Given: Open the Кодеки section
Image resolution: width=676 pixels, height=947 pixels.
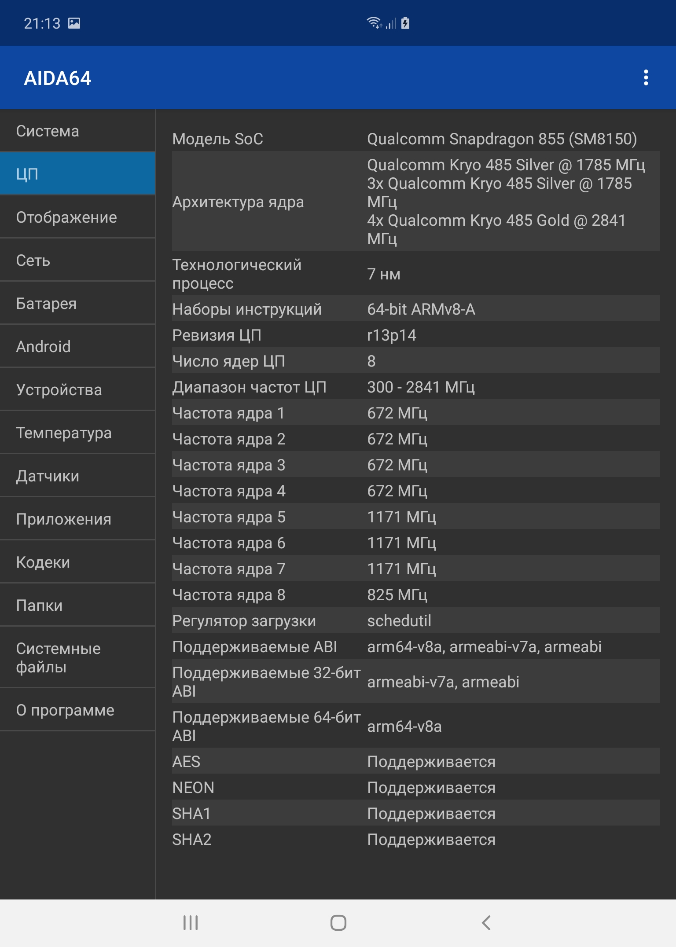Looking at the screenshot, I should [77, 562].
